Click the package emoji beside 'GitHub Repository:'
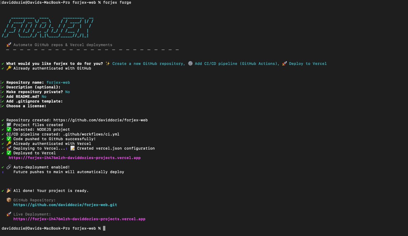 point(8,200)
